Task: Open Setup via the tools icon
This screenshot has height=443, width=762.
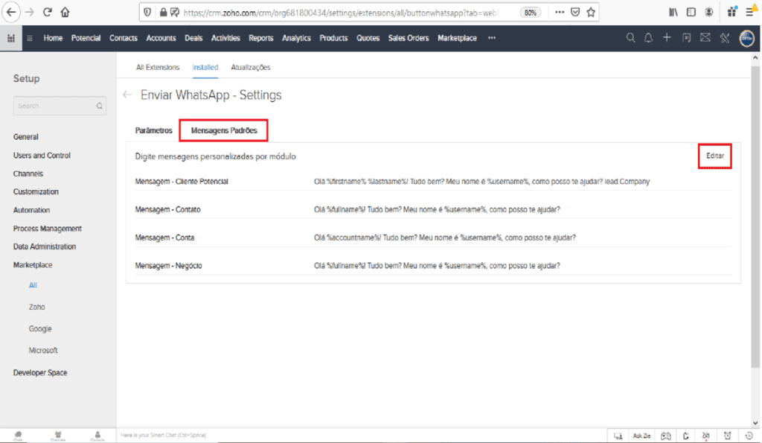Action: (724, 38)
